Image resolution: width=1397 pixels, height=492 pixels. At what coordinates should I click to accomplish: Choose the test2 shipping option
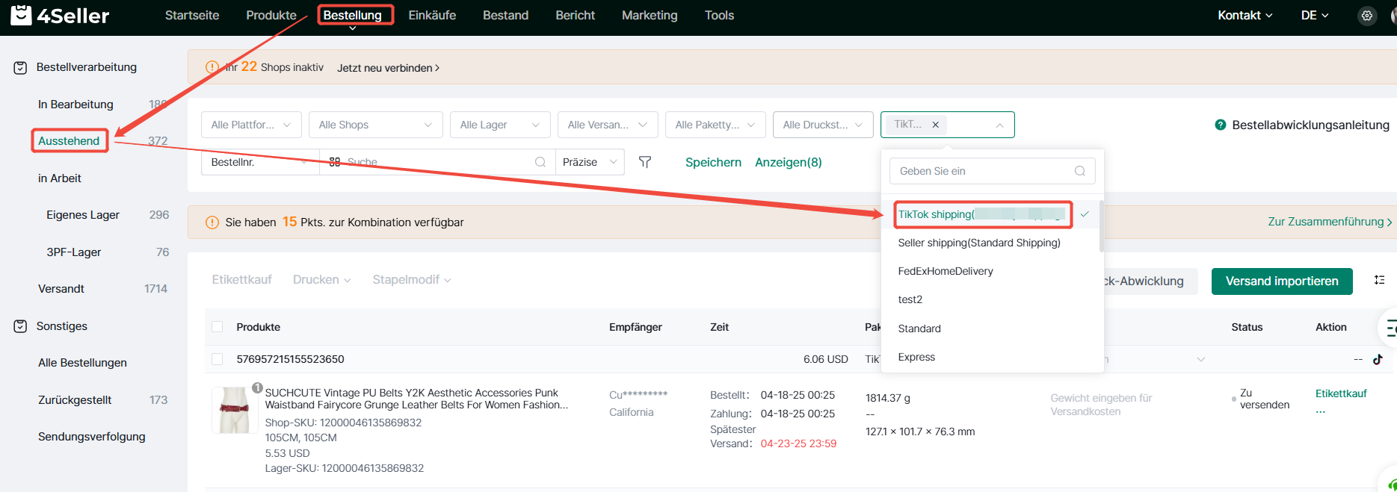click(910, 299)
